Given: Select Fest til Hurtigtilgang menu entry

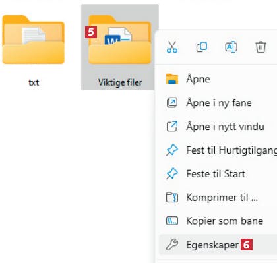Looking at the screenshot, I should pyautogui.click(x=216, y=150).
